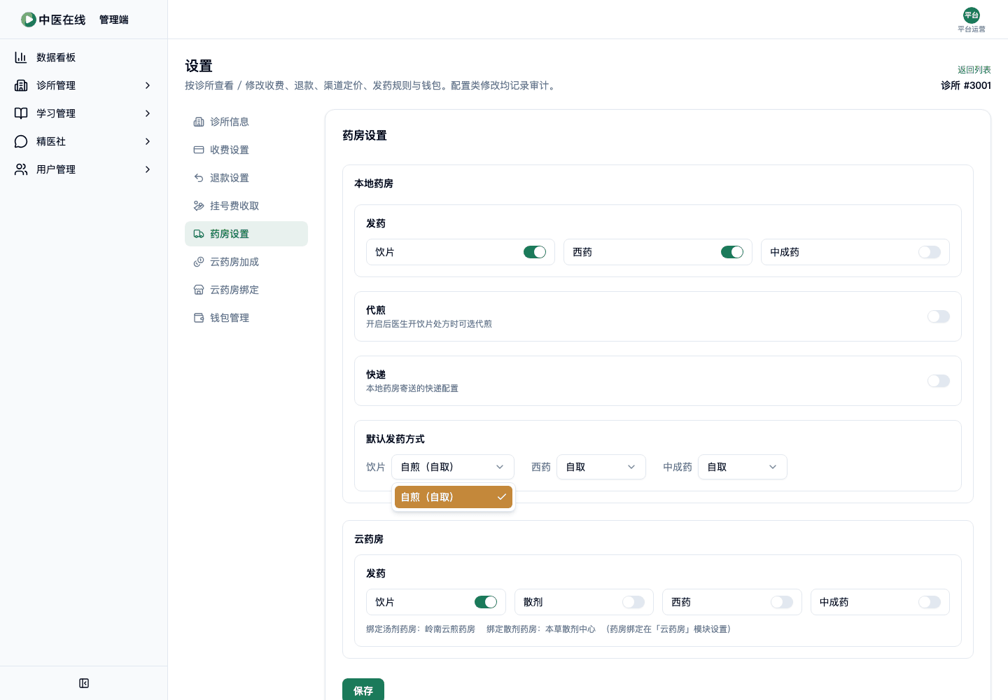Expand 精医社 submenu chevron
Screen dimensions: 1008x700
click(148, 141)
